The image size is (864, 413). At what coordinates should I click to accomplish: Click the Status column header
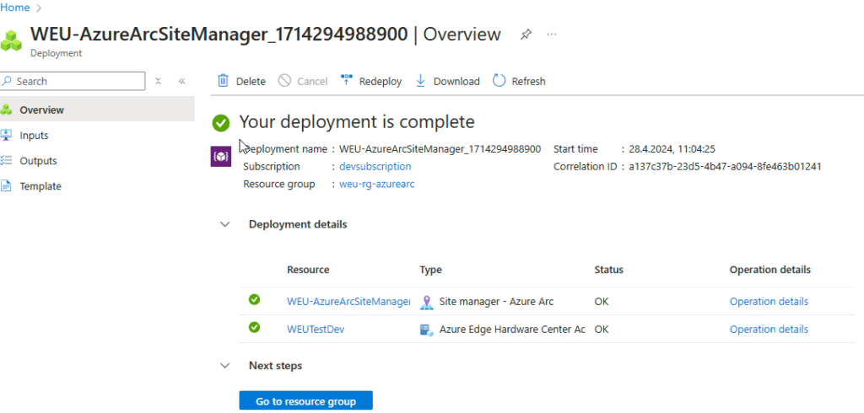(x=609, y=270)
